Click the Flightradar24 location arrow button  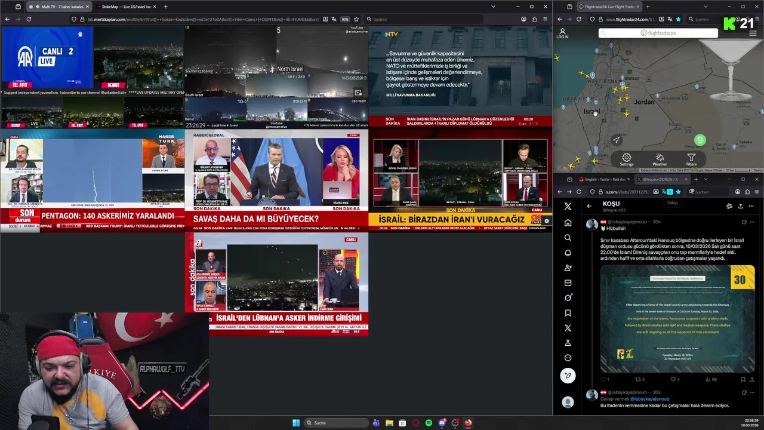(617, 140)
